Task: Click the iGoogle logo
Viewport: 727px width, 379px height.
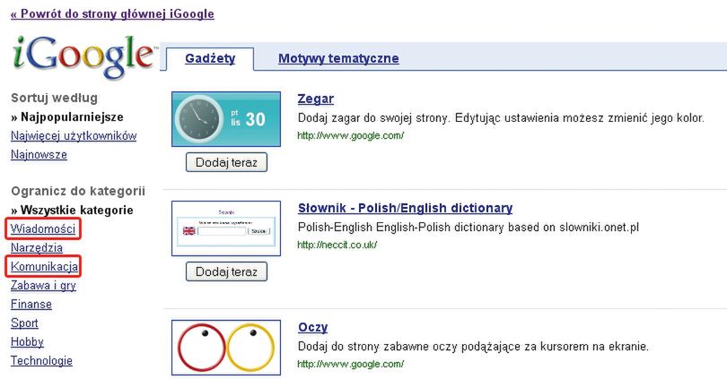Action: click(x=84, y=56)
